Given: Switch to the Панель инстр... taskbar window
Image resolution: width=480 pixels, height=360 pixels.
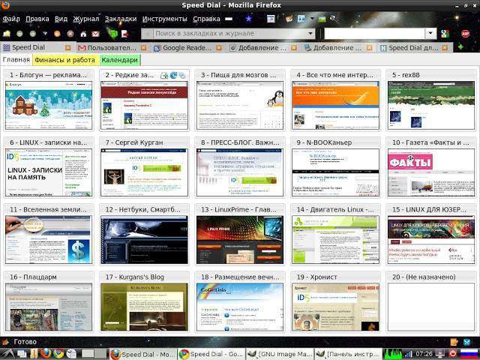Looking at the screenshot, I should pyautogui.click(x=349, y=354).
